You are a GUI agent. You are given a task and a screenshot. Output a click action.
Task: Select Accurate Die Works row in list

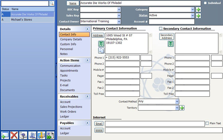[x=28, y=14]
